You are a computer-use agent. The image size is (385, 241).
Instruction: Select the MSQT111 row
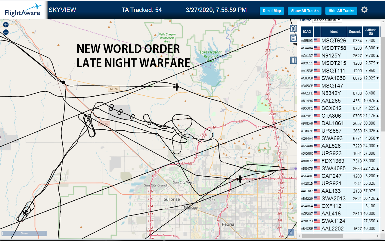(x=340, y=70)
